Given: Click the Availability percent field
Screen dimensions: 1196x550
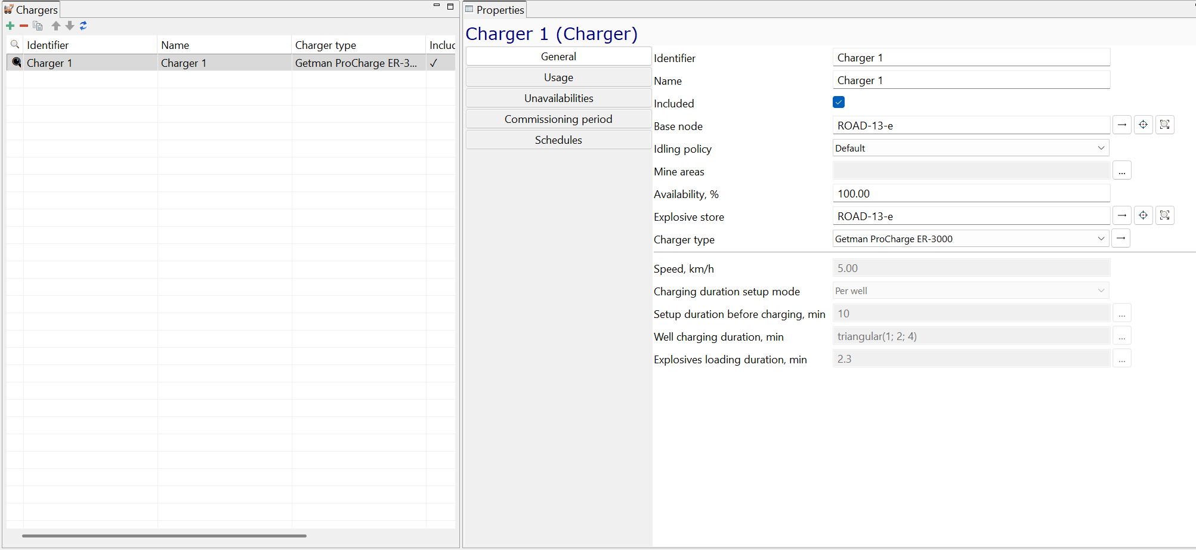Looking at the screenshot, I should (971, 193).
